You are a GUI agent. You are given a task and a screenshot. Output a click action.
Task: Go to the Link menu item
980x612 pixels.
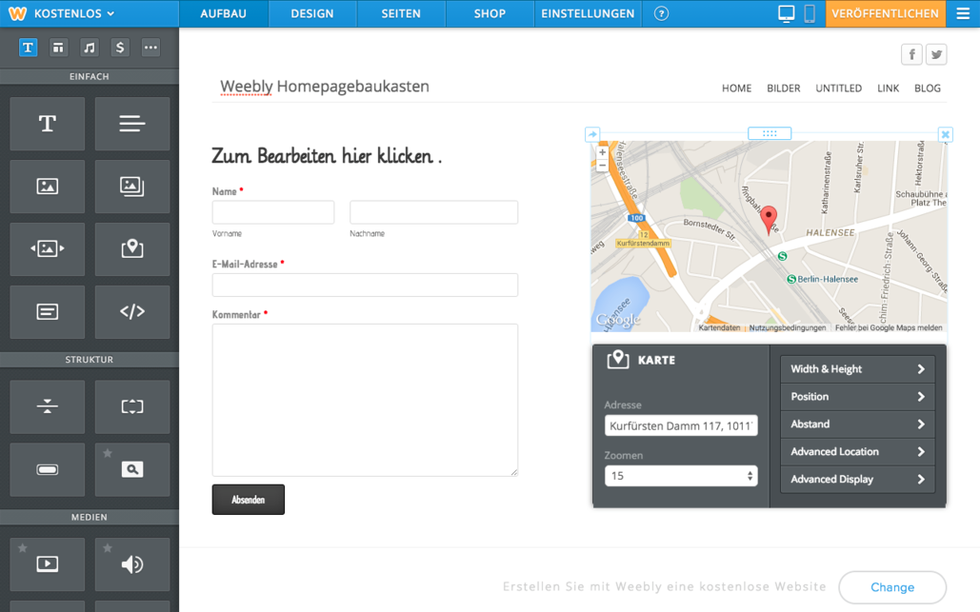(x=889, y=89)
